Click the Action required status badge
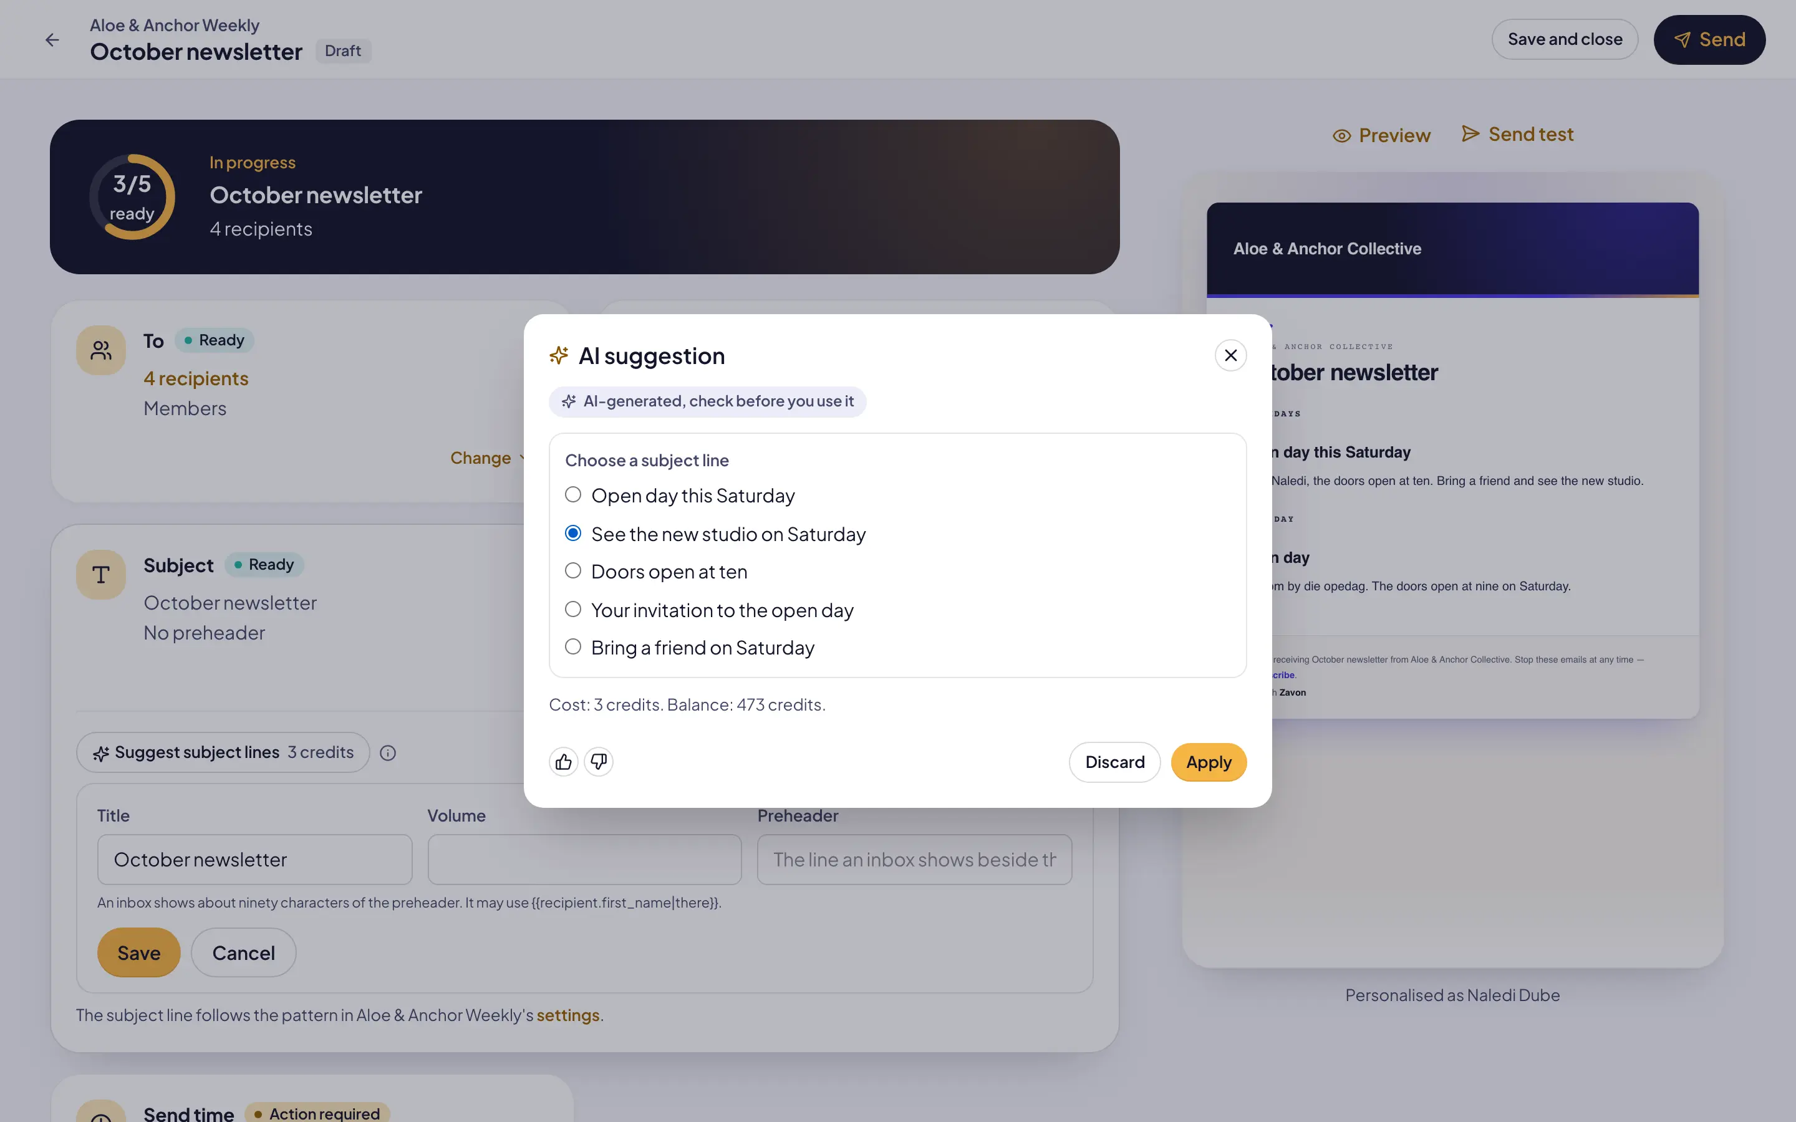The height and width of the screenshot is (1122, 1796). pyautogui.click(x=317, y=1113)
